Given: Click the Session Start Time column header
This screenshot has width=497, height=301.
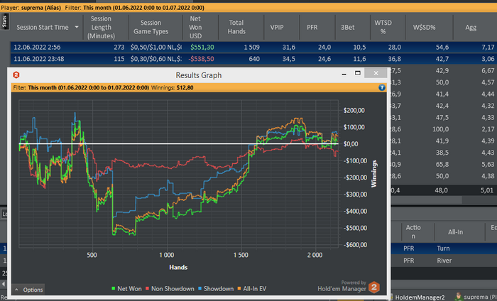Looking at the screenshot, I should [43, 27].
